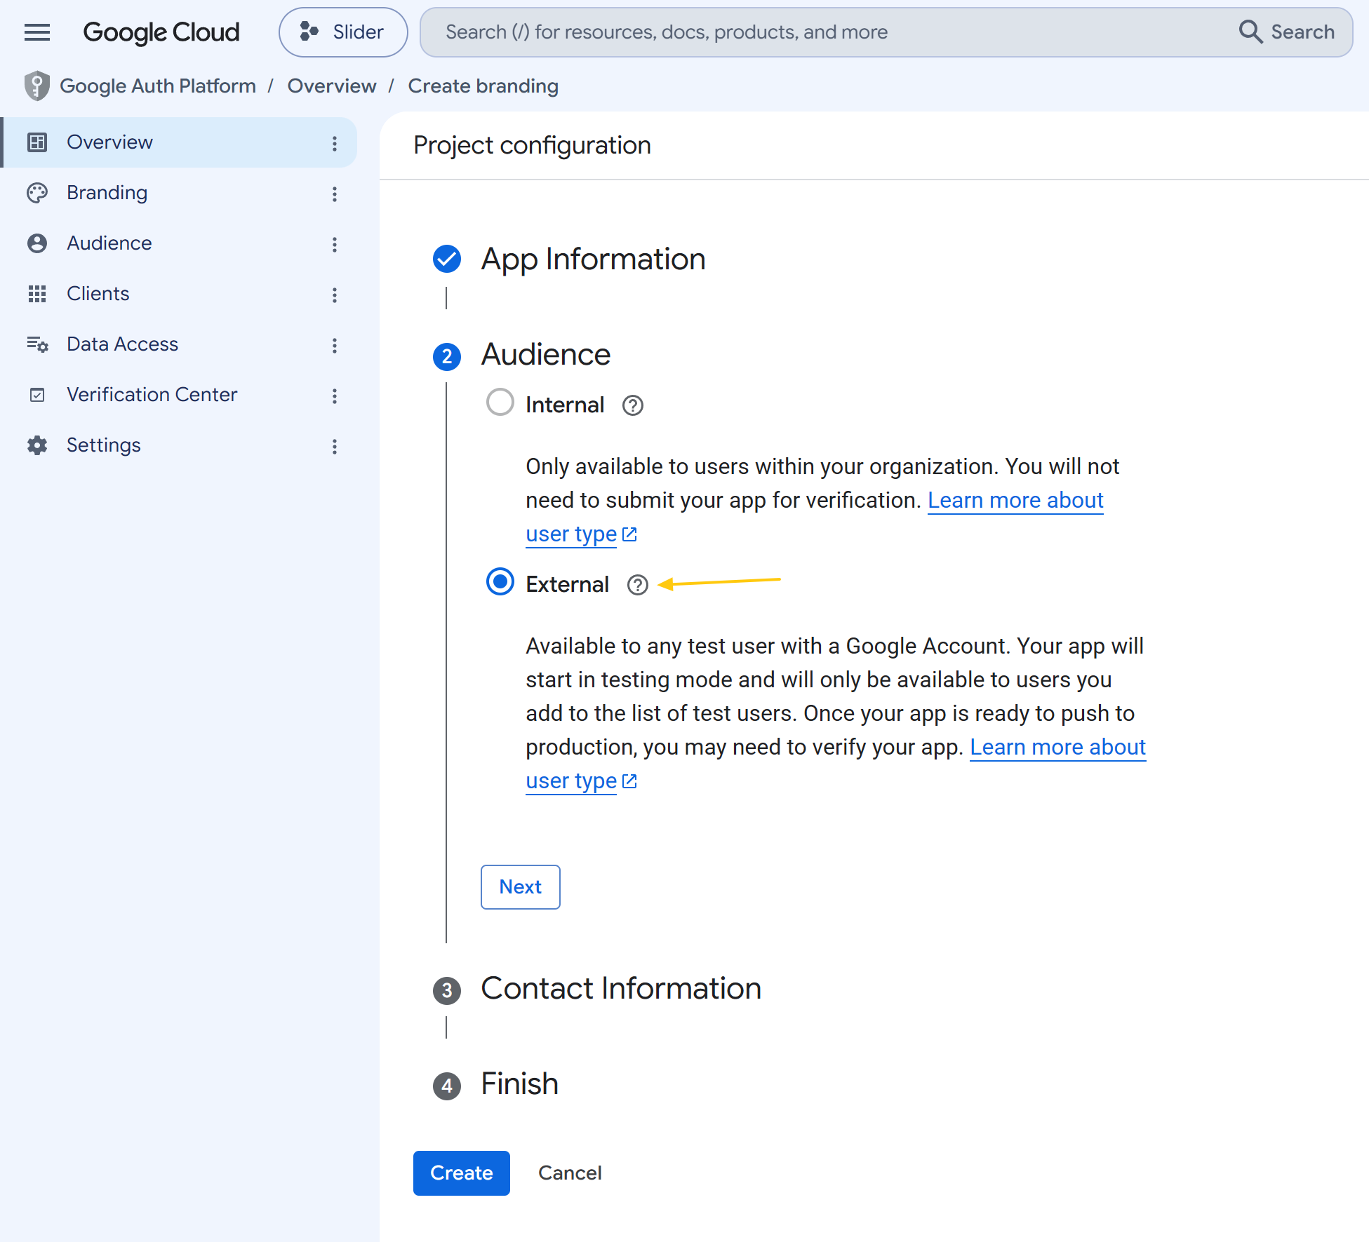Click the Audience person icon
This screenshot has height=1242, width=1369.
click(37, 243)
